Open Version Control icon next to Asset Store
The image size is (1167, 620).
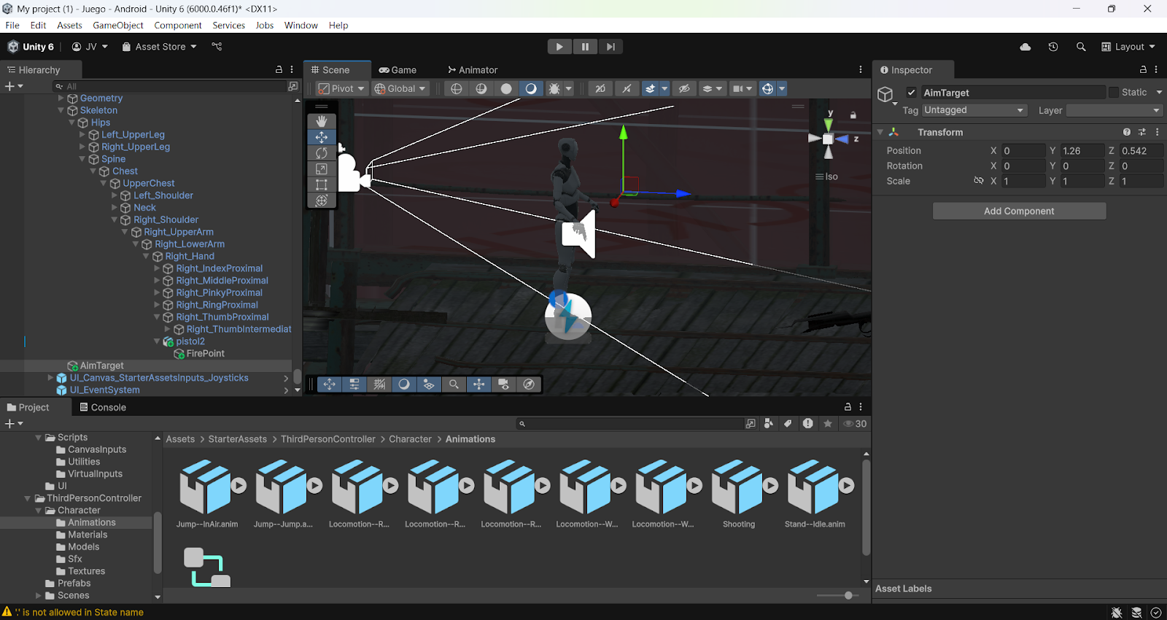coord(217,47)
